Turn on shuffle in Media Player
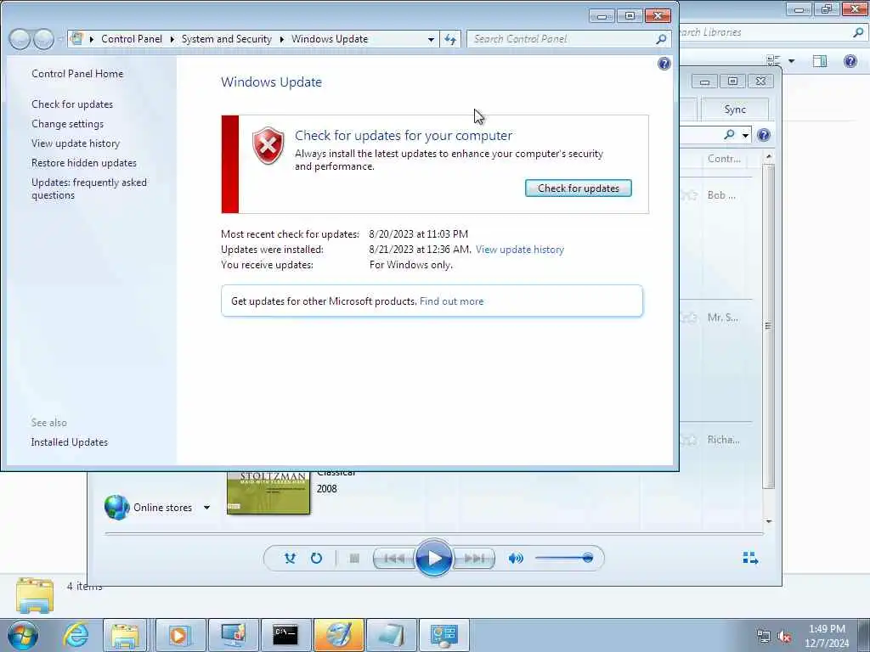This screenshot has width=870, height=652. (290, 559)
